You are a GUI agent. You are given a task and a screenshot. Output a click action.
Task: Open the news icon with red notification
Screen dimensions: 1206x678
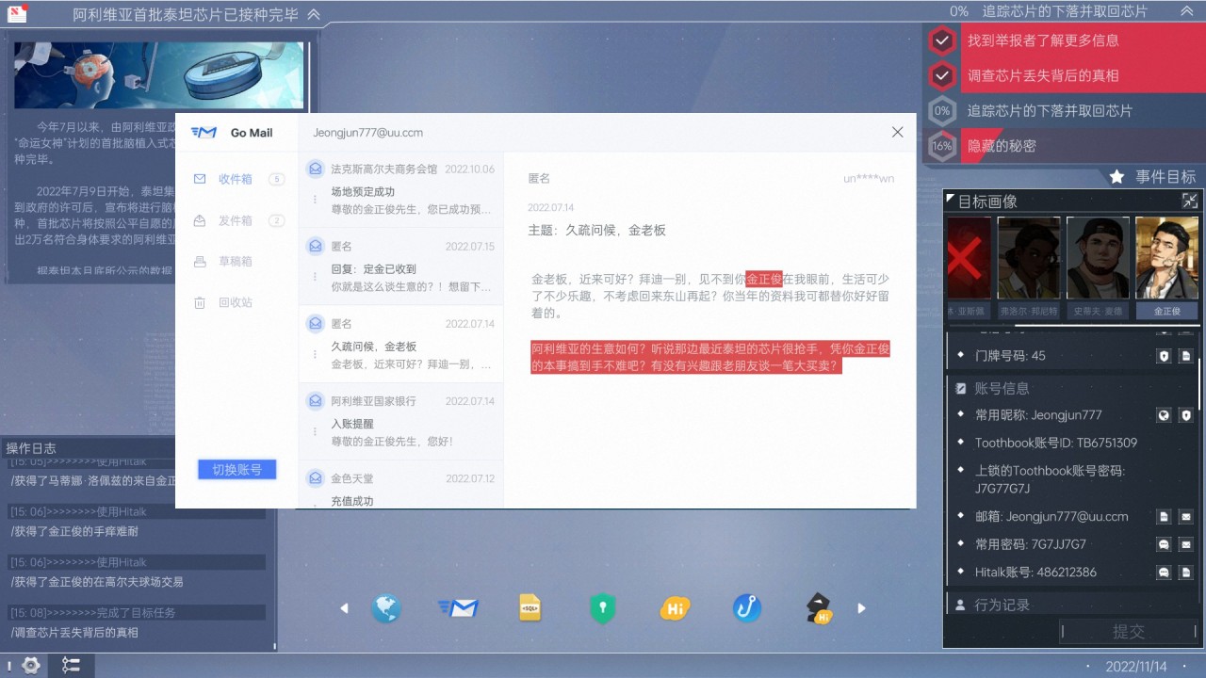[x=17, y=12]
